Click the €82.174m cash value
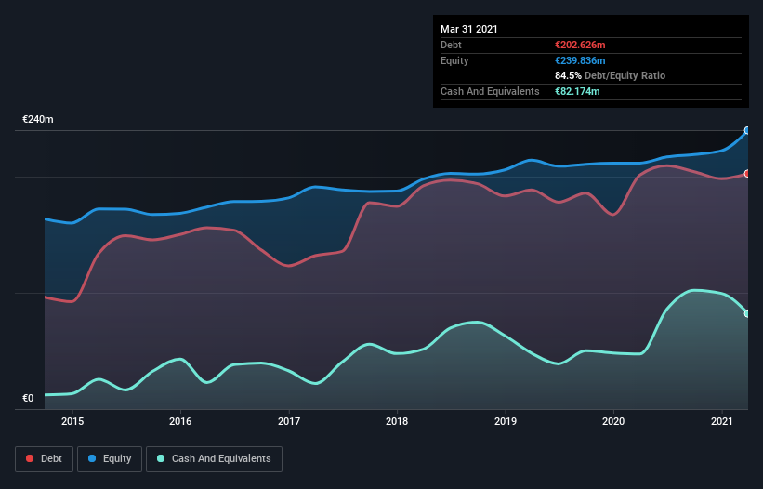 577,91
